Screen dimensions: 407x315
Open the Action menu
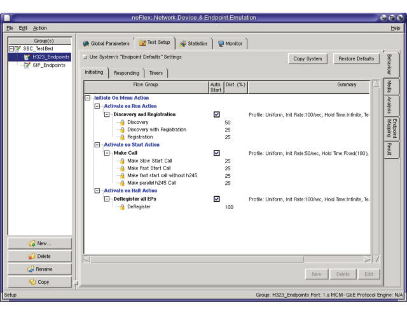click(39, 28)
